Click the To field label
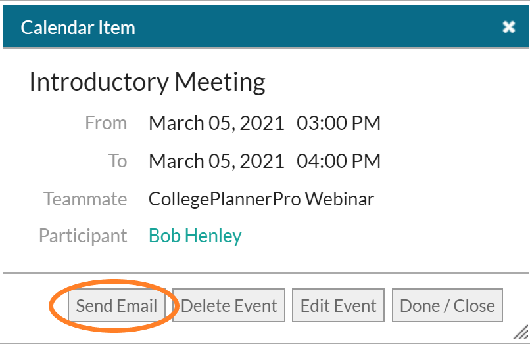The width and height of the screenshot is (530, 344). pos(118,161)
